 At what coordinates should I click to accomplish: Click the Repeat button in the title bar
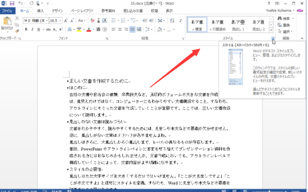pos(31,3)
